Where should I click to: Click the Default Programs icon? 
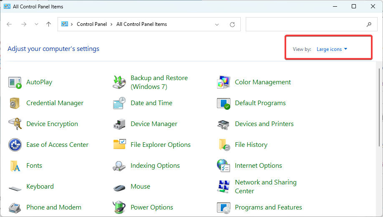(224, 103)
